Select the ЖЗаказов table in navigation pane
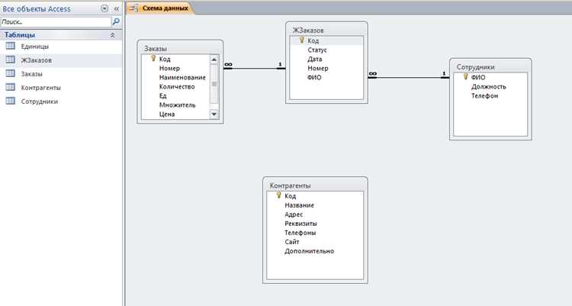Viewport: 572px width, 306px height. 61,60
